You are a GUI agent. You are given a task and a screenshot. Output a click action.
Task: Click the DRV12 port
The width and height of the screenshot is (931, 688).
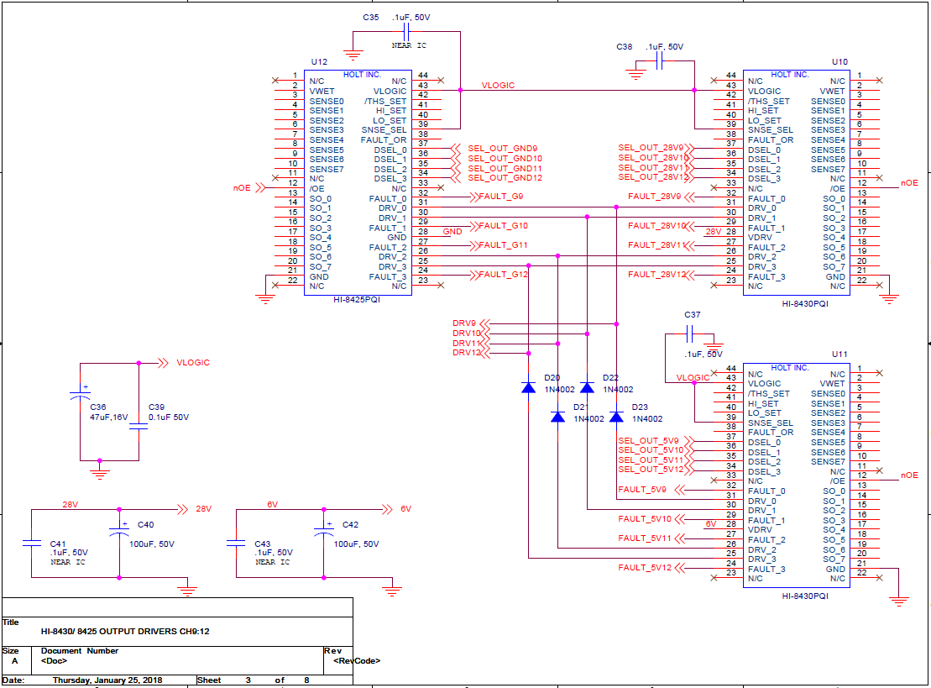(x=471, y=353)
